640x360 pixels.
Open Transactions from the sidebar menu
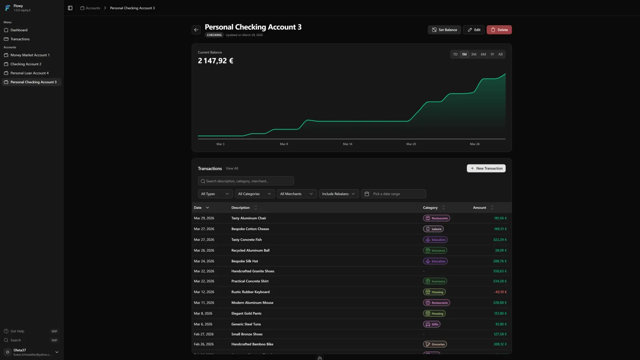point(19,39)
